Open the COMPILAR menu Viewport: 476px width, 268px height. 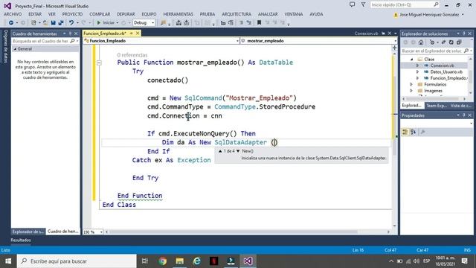pos(100,14)
